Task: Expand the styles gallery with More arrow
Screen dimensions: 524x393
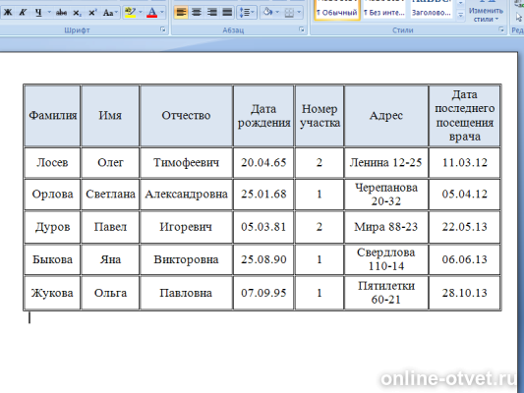Action: (x=460, y=16)
